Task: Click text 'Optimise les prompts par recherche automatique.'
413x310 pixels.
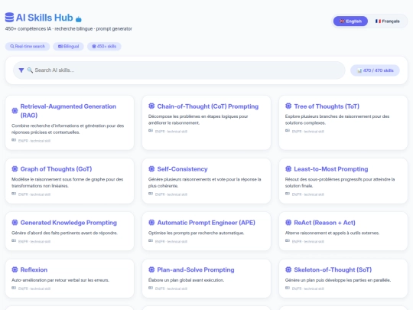Action: click(x=196, y=233)
